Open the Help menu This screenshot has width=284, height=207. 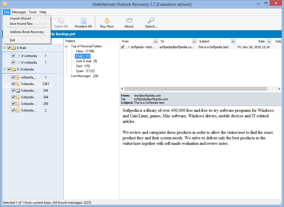43,12
